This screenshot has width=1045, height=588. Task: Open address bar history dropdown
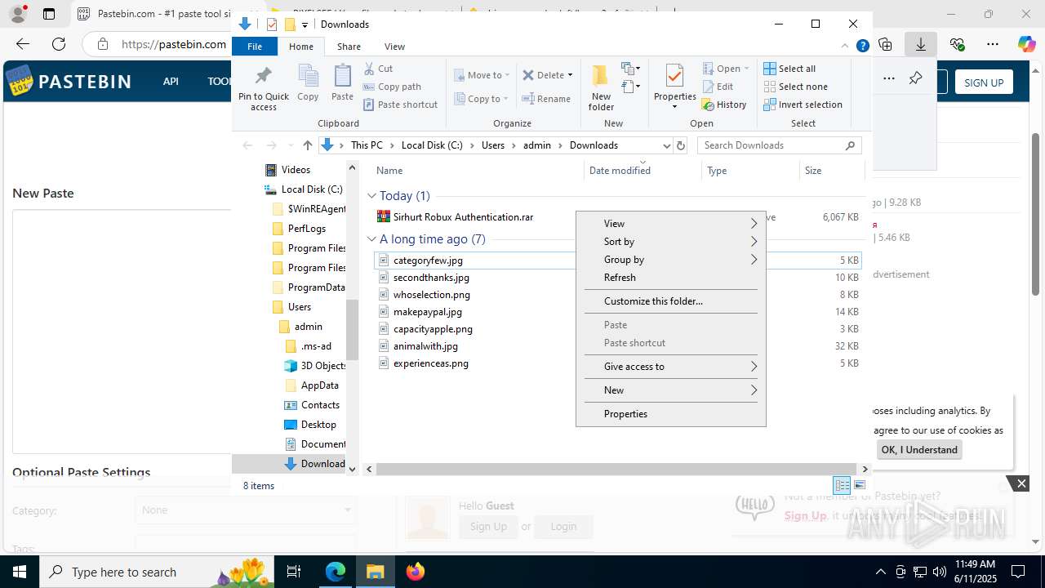tap(666, 145)
